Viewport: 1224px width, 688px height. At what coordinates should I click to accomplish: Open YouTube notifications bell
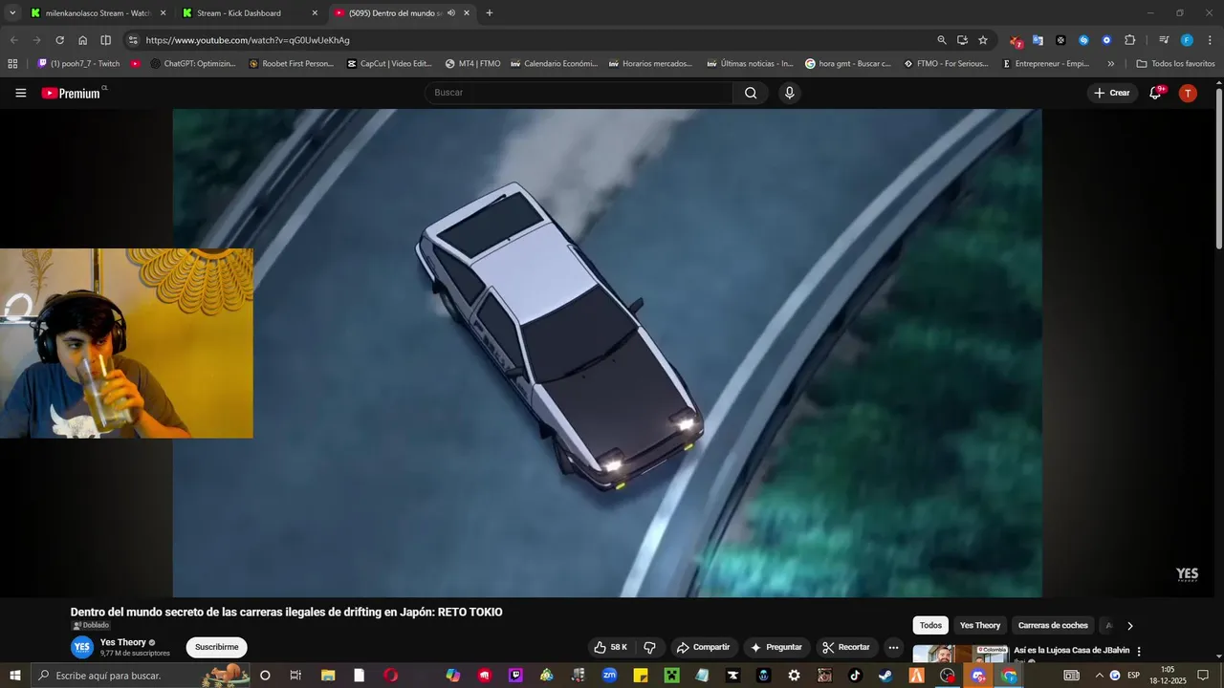point(1155,93)
